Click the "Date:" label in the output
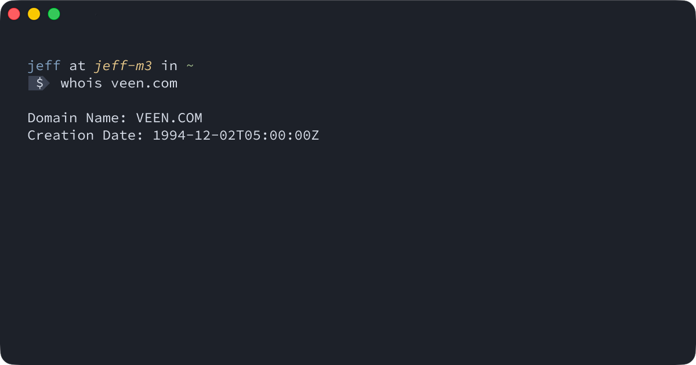 pos(123,136)
